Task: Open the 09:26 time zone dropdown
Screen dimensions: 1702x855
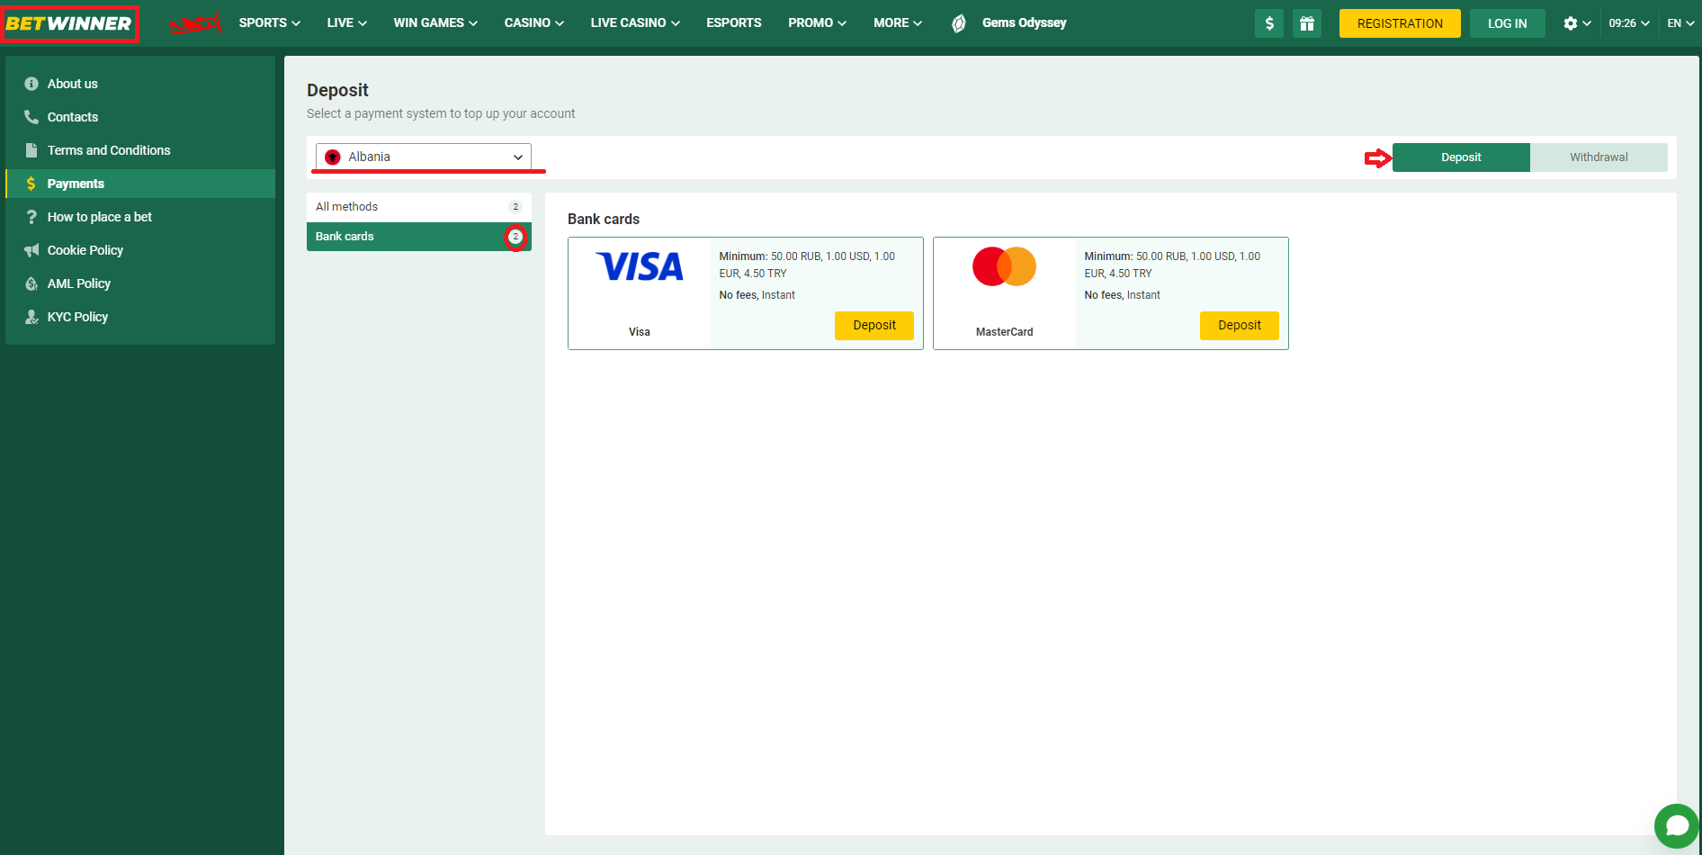Action: (1629, 23)
